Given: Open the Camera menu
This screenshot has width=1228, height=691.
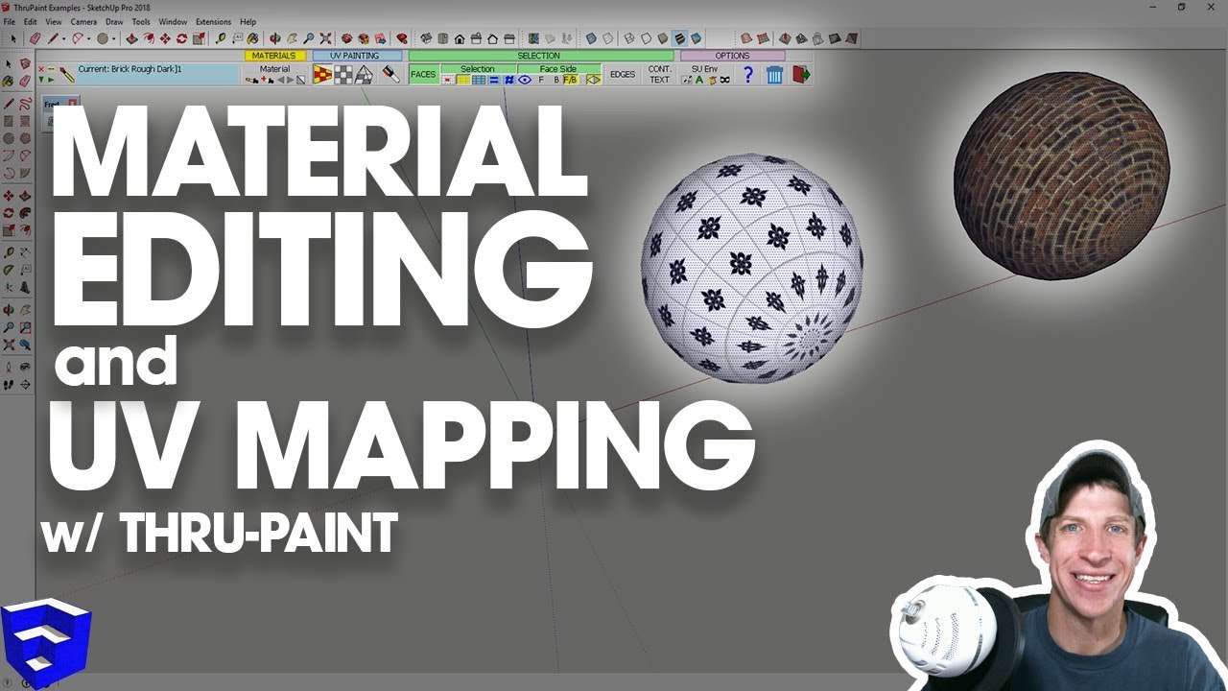Looking at the screenshot, I should [x=83, y=21].
